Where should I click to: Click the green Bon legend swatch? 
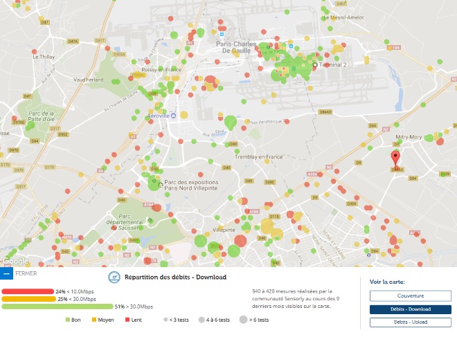click(x=67, y=320)
